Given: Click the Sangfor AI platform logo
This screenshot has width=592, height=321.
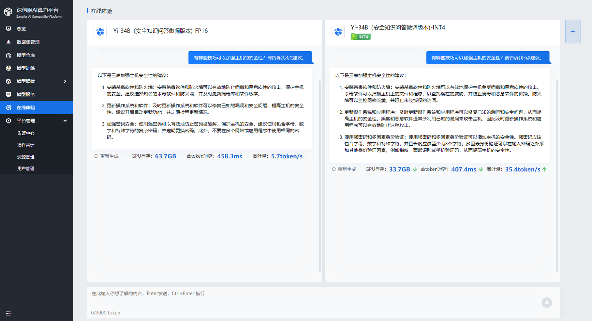Looking at the screenshot, I should pyautogui.click(x=8, y=12).
